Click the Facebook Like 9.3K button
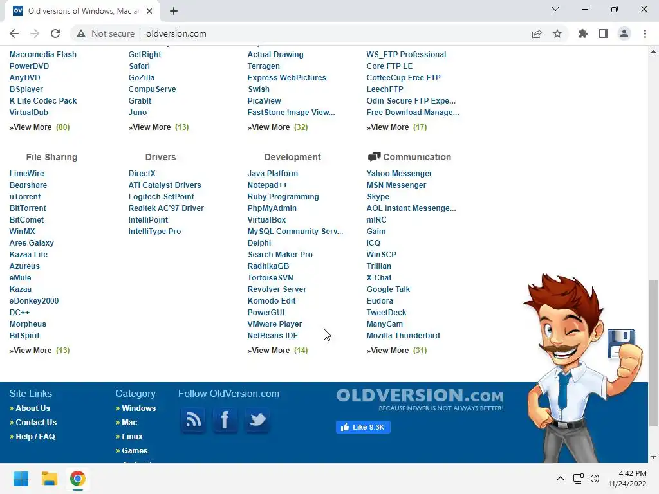 click(363, 427)
